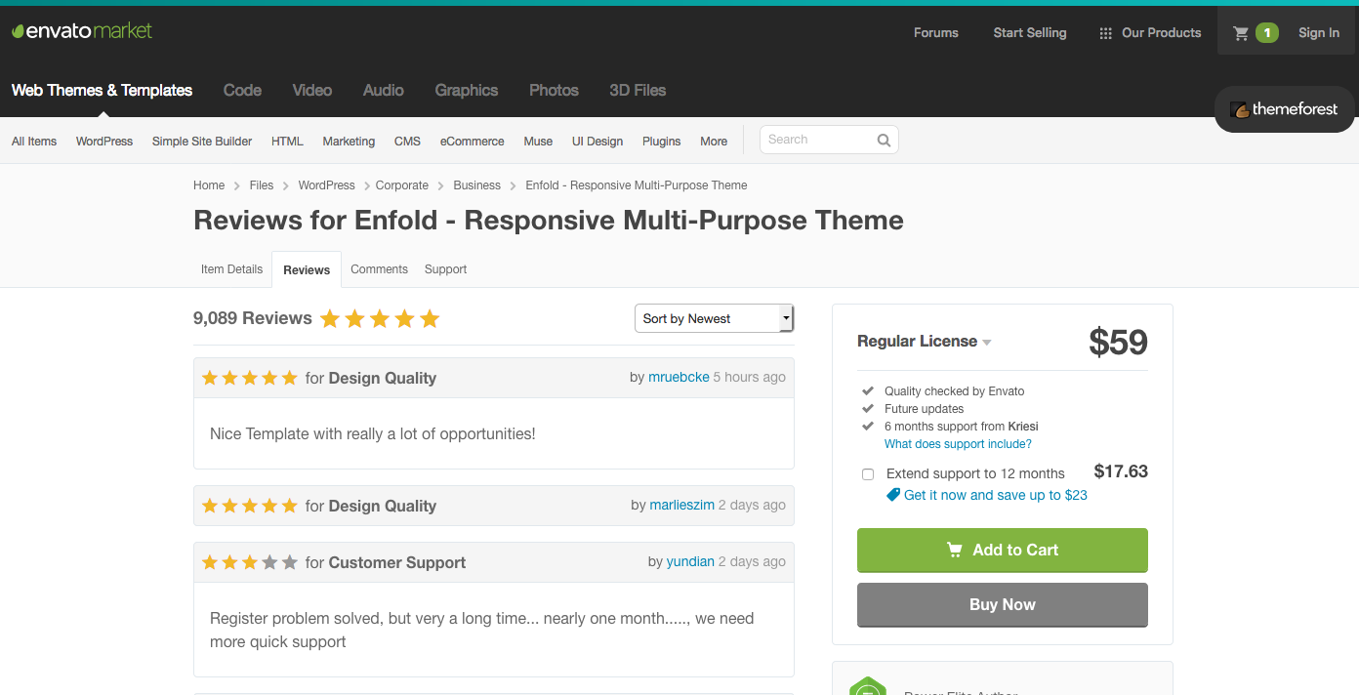This screenshot has height=695, width=1359.
Task: Click the Sign In link
Action: [1318, 33]
